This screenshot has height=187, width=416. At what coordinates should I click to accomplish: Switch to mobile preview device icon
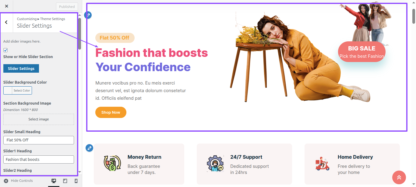click(x=76, y=181)
